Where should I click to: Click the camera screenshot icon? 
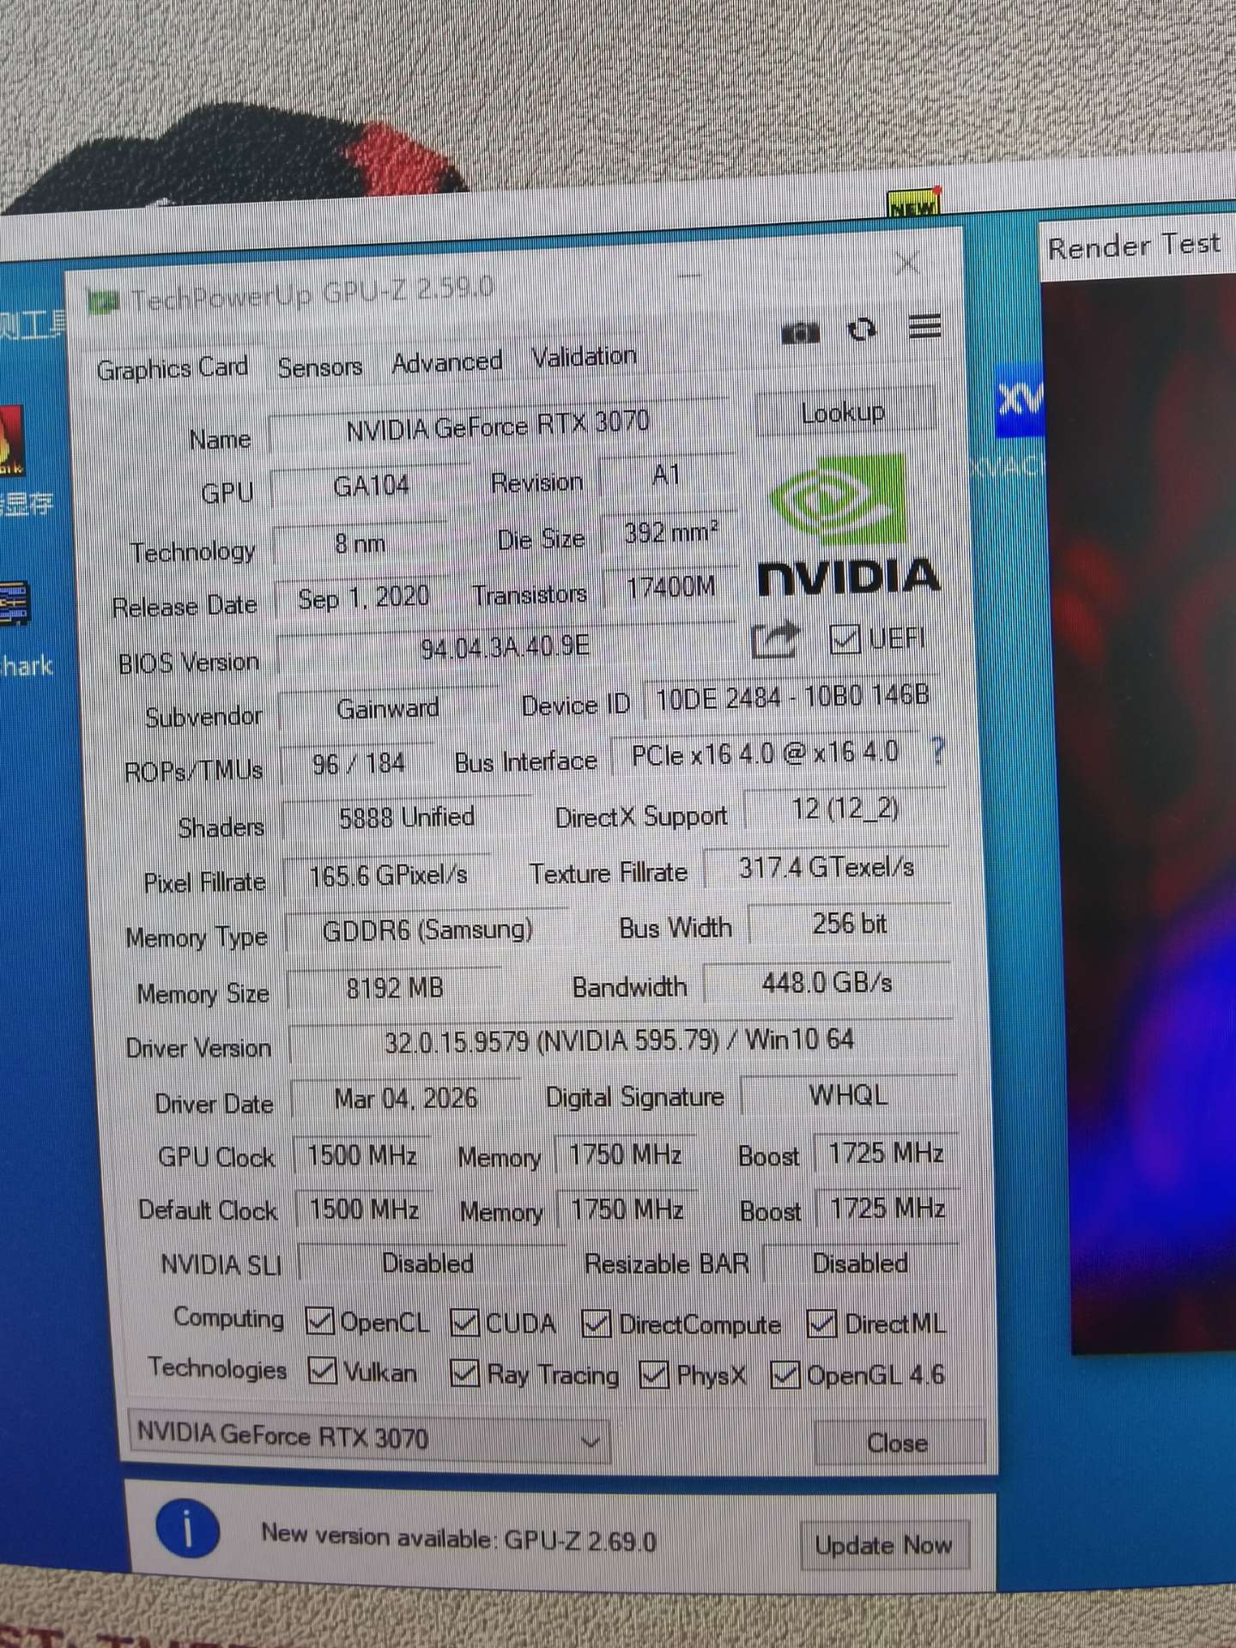[x=800, y=332]
